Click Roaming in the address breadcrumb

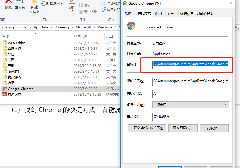tap(62, 27)
